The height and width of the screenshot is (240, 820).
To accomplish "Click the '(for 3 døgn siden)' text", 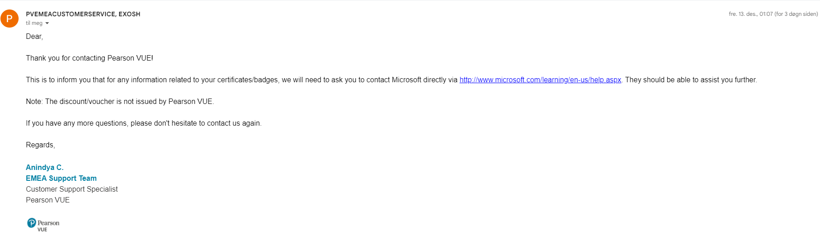I will point(796,14).
